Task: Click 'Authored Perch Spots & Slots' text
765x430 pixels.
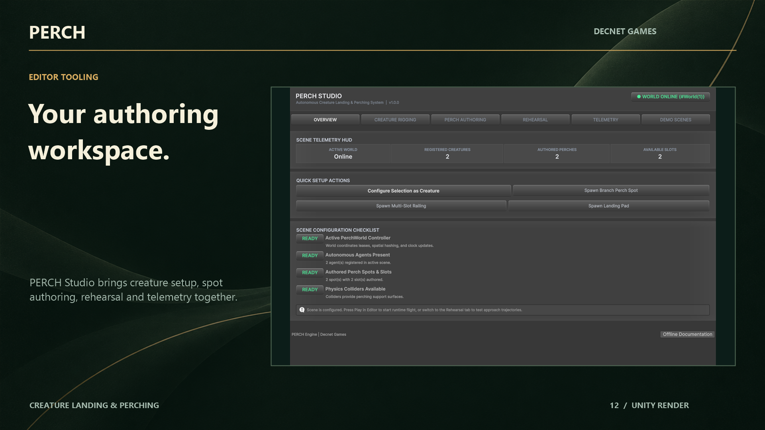Action: tap(358, 272)
